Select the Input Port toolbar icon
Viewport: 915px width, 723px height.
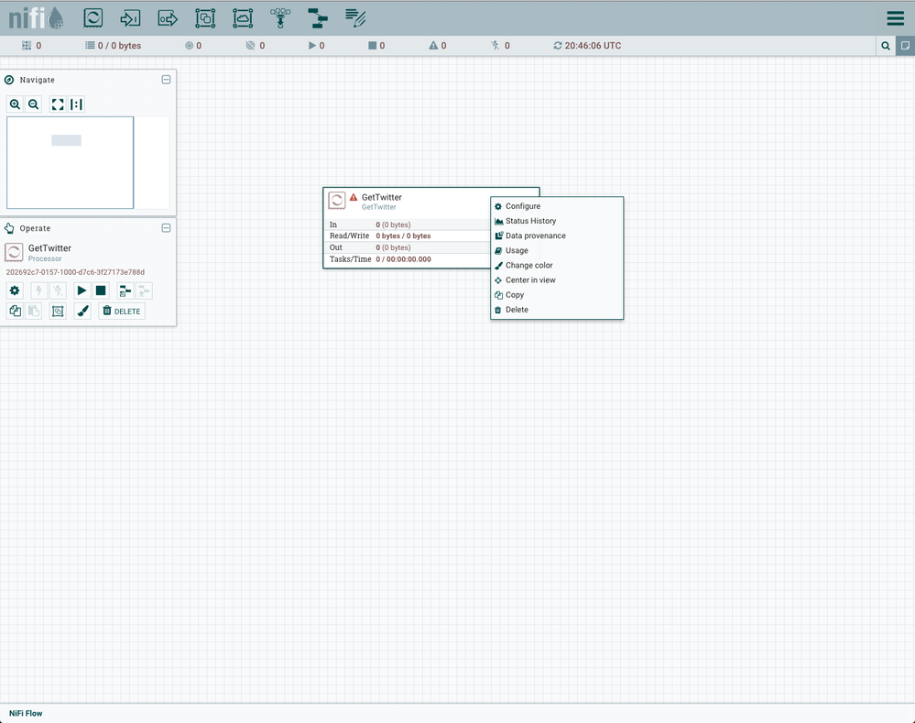click(x=131, y=17)
